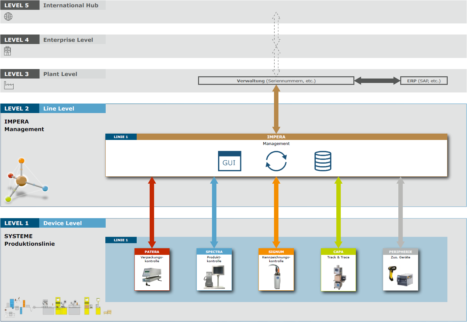Select the Device Level header tab
This screenshot has height=322, width=467.
72,223
